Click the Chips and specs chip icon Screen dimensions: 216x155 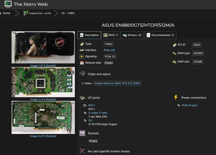coord(82,74)
